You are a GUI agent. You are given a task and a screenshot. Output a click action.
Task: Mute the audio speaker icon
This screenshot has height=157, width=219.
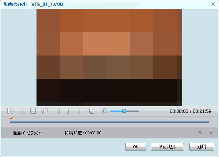[x=104, y=111]
